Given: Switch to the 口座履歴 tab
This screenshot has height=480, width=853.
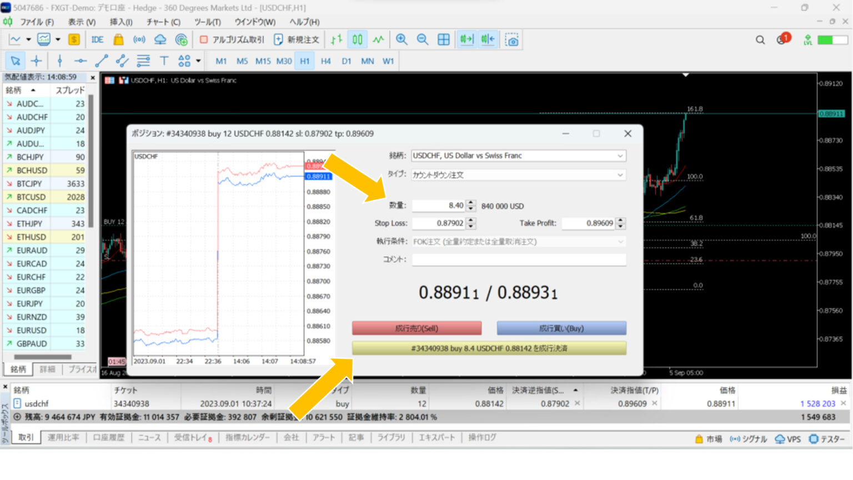Looking at the screenshot, I should (109, 438).
